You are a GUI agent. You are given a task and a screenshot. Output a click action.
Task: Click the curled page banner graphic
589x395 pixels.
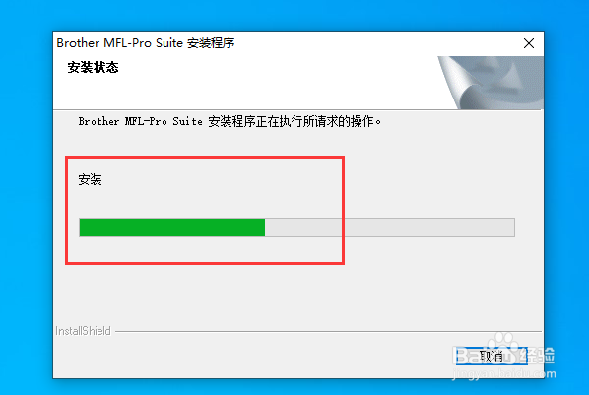tap(491, 83)
